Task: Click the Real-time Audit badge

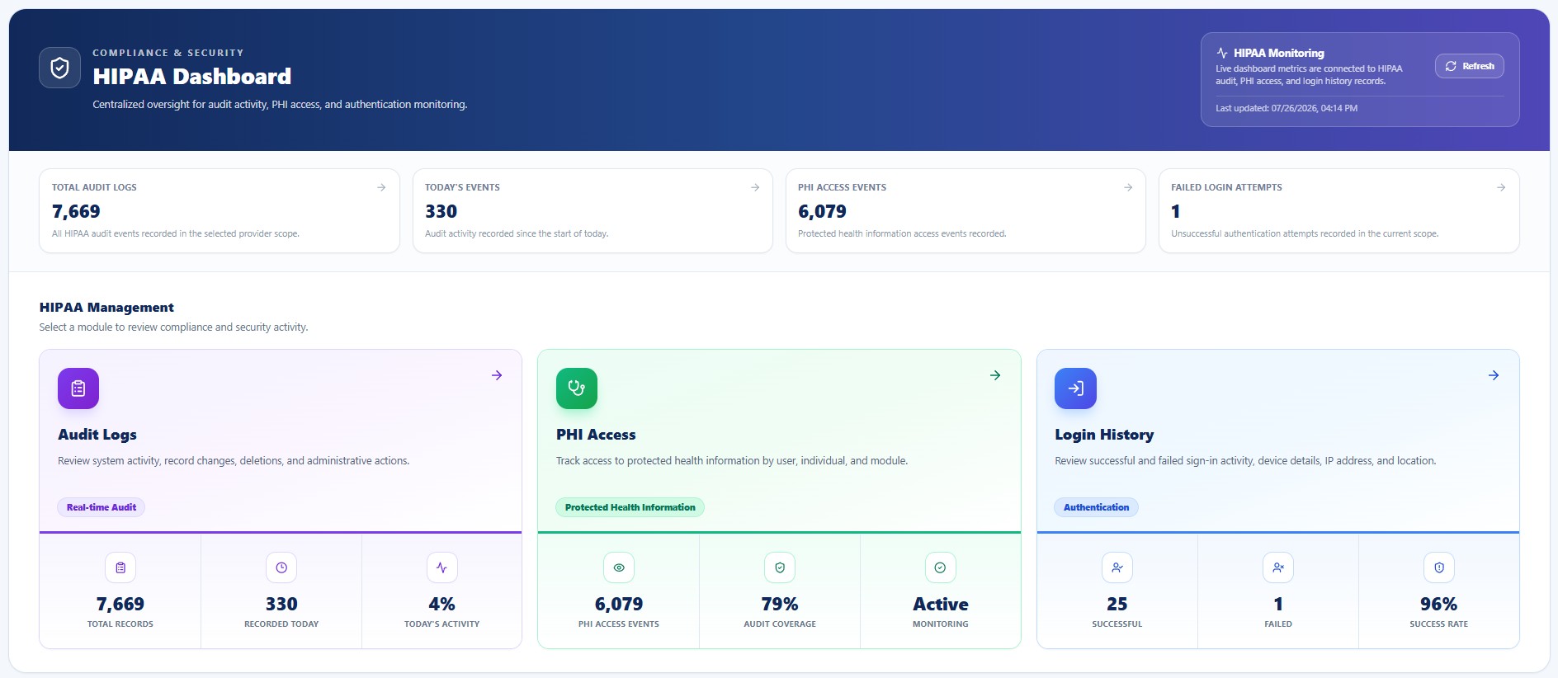Action: [102, 507]
